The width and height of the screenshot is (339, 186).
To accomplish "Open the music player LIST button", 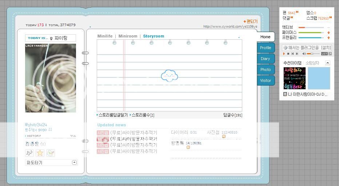I will click(324, 54).
